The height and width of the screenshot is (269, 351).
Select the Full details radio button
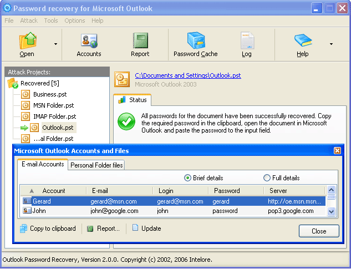pyautogui.click(x=267, y=178)
